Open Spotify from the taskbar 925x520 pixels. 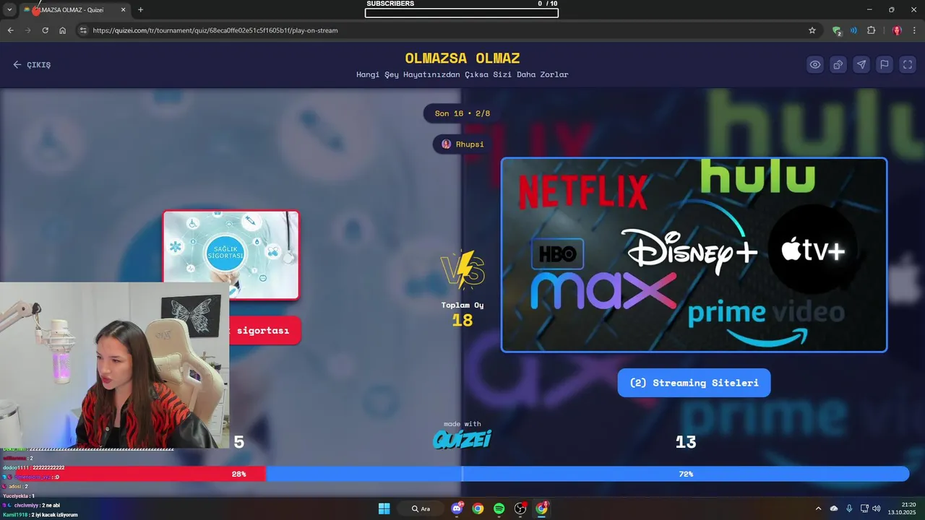pos(499,508)
